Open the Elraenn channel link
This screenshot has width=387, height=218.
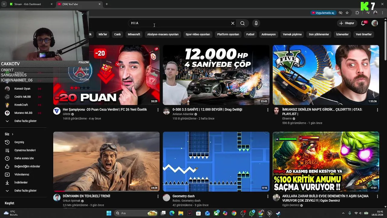coord(287,119)
